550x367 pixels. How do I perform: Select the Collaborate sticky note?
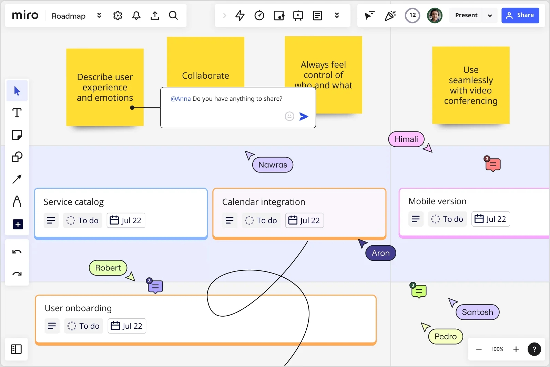pyautogui.click(x=205, y=62)
